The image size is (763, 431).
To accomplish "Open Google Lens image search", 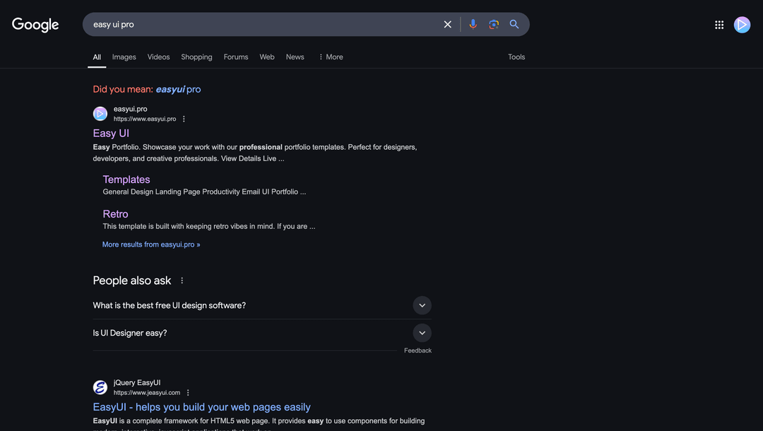I will pos(494,25).
